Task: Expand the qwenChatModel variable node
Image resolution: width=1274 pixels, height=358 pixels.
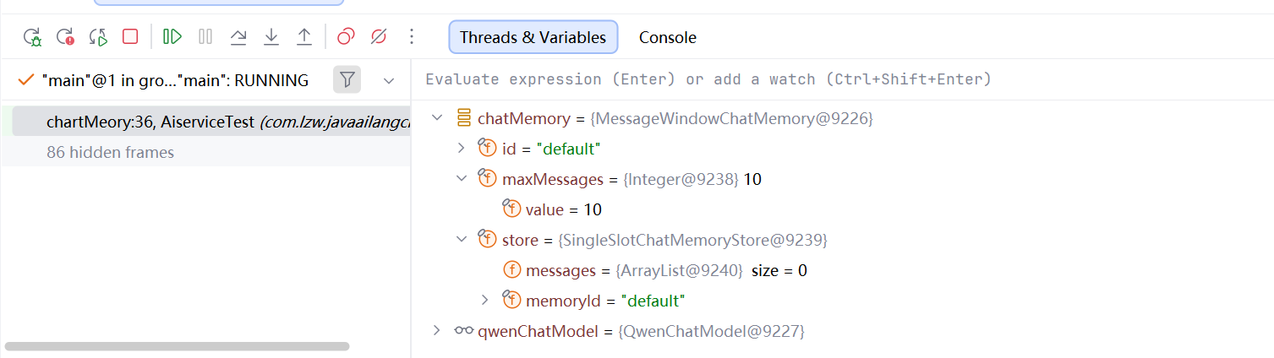Action: (x=436, y=330)
